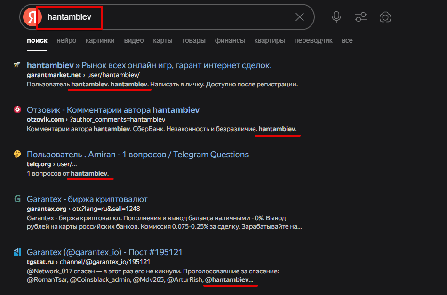Open the финансы tab
Image resolution: width=447 pixels, height=295 pixels.
[x=230, y=41]
